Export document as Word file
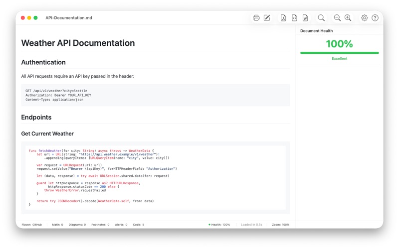This screenshot has width=399, height=249. (305, 18)
